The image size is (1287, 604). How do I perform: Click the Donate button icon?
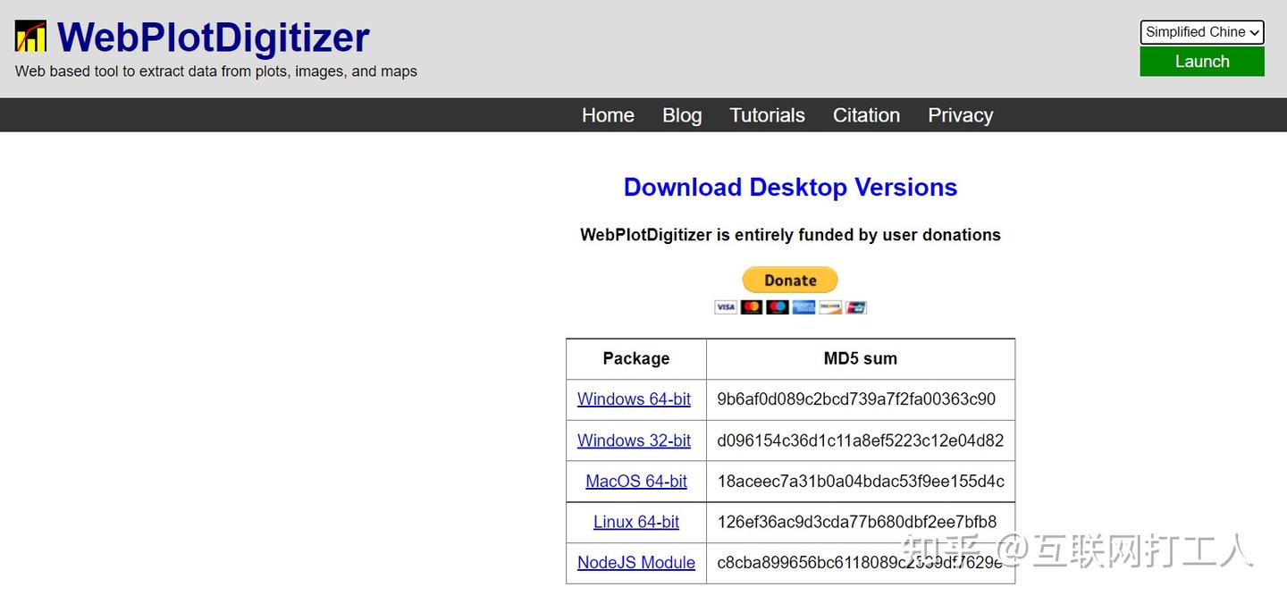coord(790,280)
